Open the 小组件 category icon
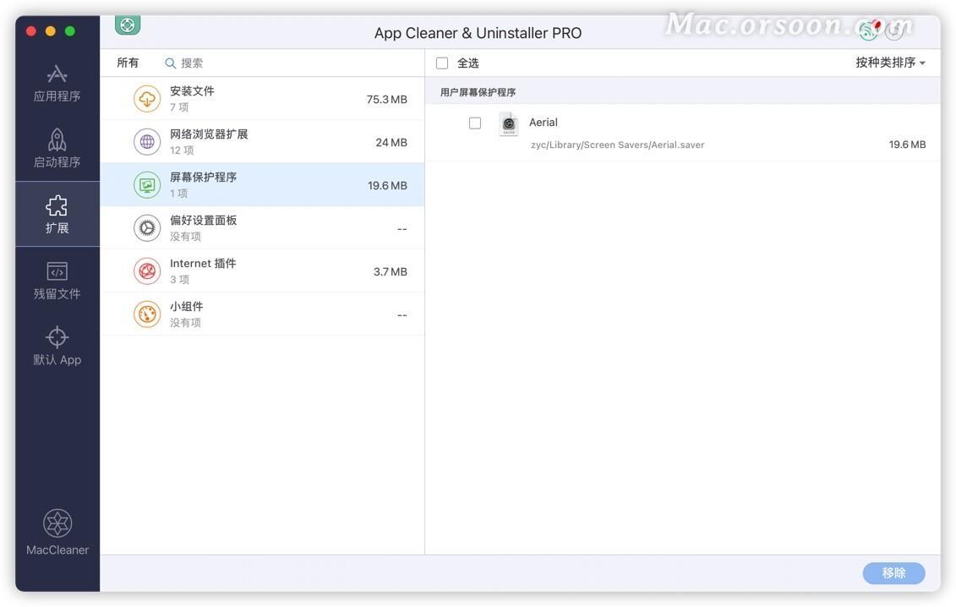 click(147, 314)
